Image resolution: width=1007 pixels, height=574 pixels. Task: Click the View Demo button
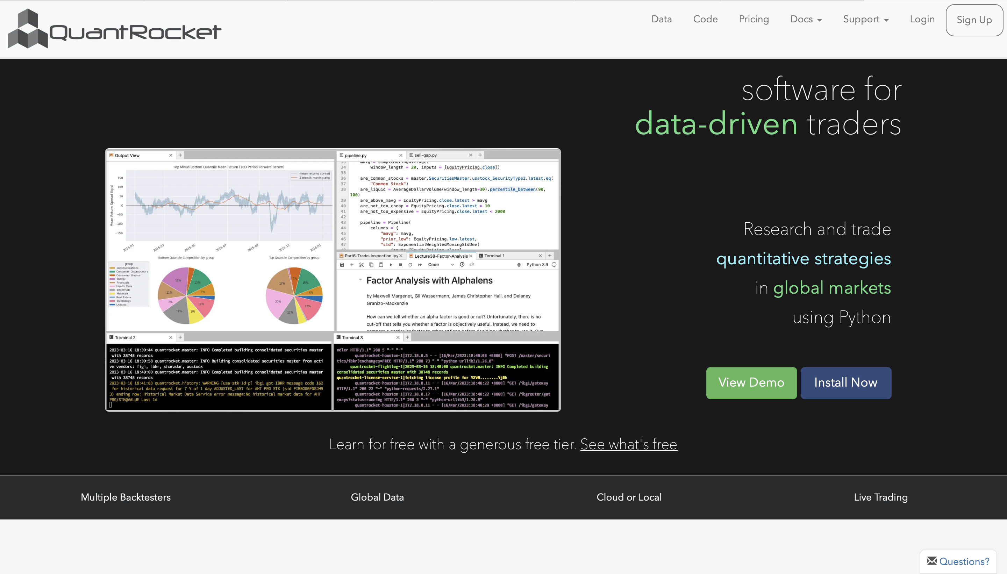click(751, 382)
